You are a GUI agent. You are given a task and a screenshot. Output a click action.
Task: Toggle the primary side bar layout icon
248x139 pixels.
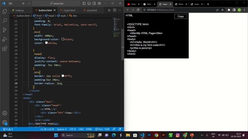tap(84, 3)
